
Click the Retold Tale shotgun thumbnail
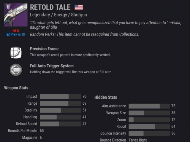(x=16, y=15)
